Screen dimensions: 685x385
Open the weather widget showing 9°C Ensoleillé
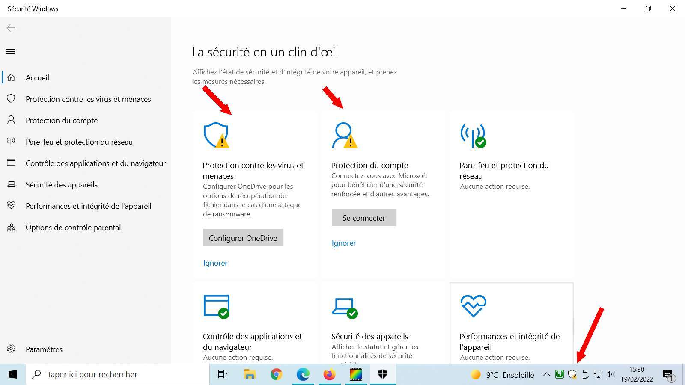[x=502, y=375]
